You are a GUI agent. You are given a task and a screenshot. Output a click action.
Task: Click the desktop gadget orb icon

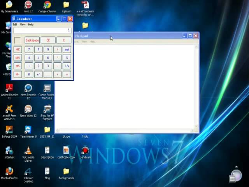(x=237, y=175)
